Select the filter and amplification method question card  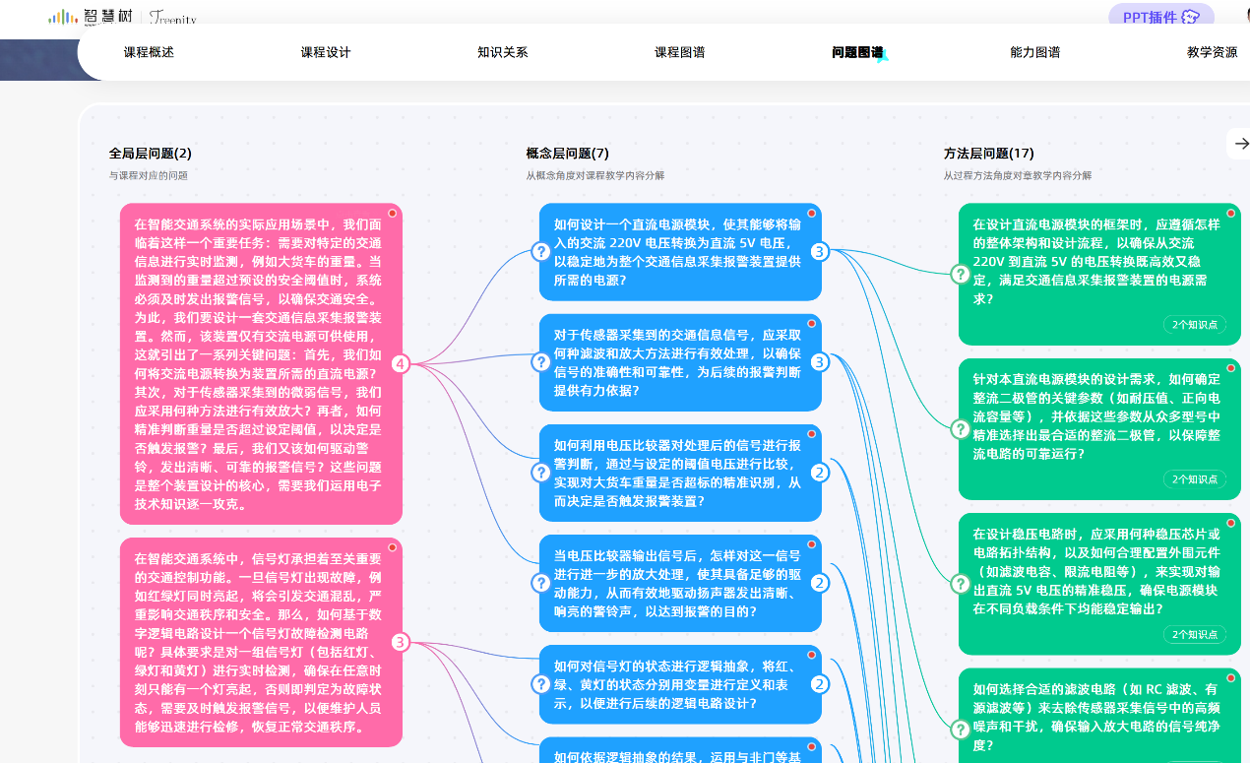(679, 362)
